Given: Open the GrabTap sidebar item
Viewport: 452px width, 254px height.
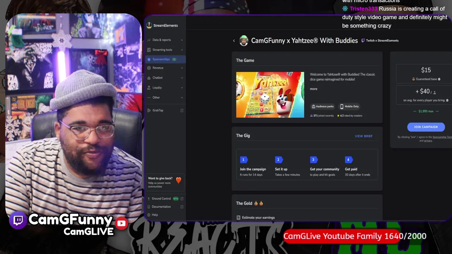Looking at the screenshot, I should coord(165,110).
